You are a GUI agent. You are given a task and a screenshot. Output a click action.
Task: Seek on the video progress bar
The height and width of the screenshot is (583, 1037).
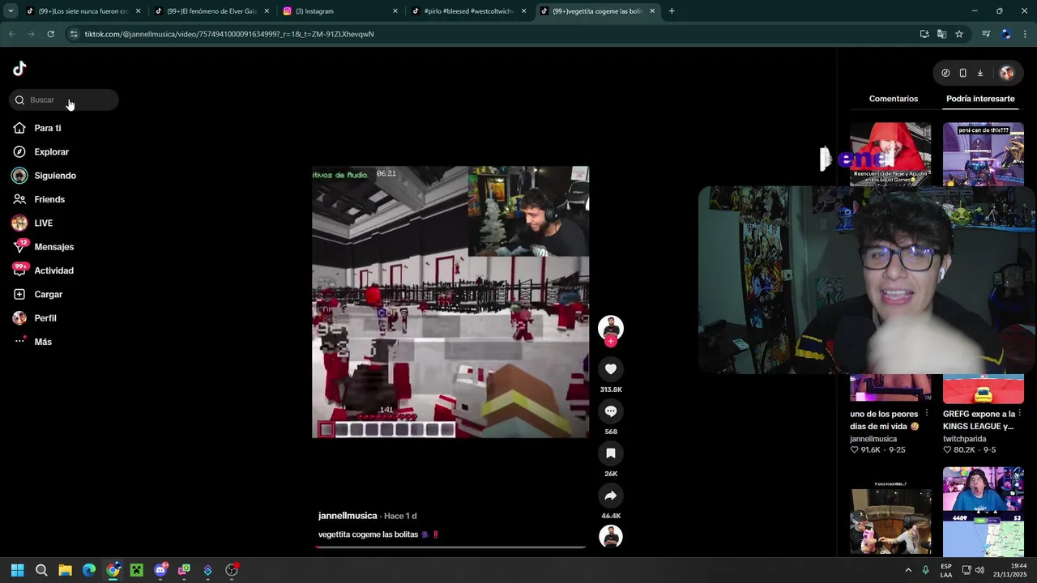click(x=450, y=547)
